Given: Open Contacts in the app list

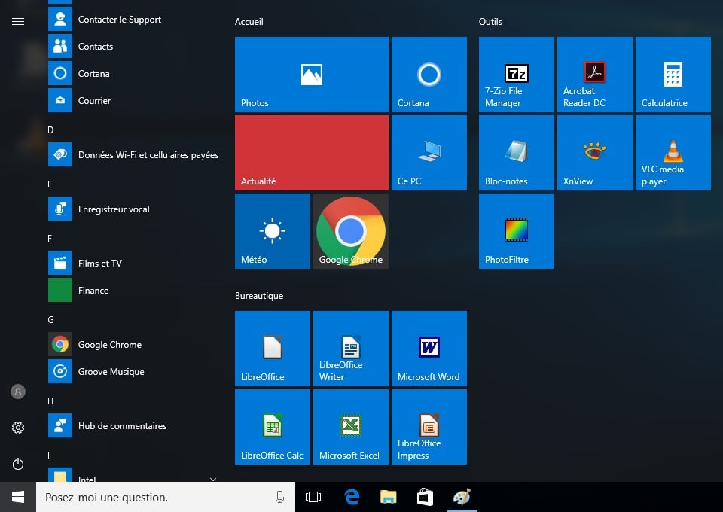Looking at the screenshot, I should [x=134, y=47].
